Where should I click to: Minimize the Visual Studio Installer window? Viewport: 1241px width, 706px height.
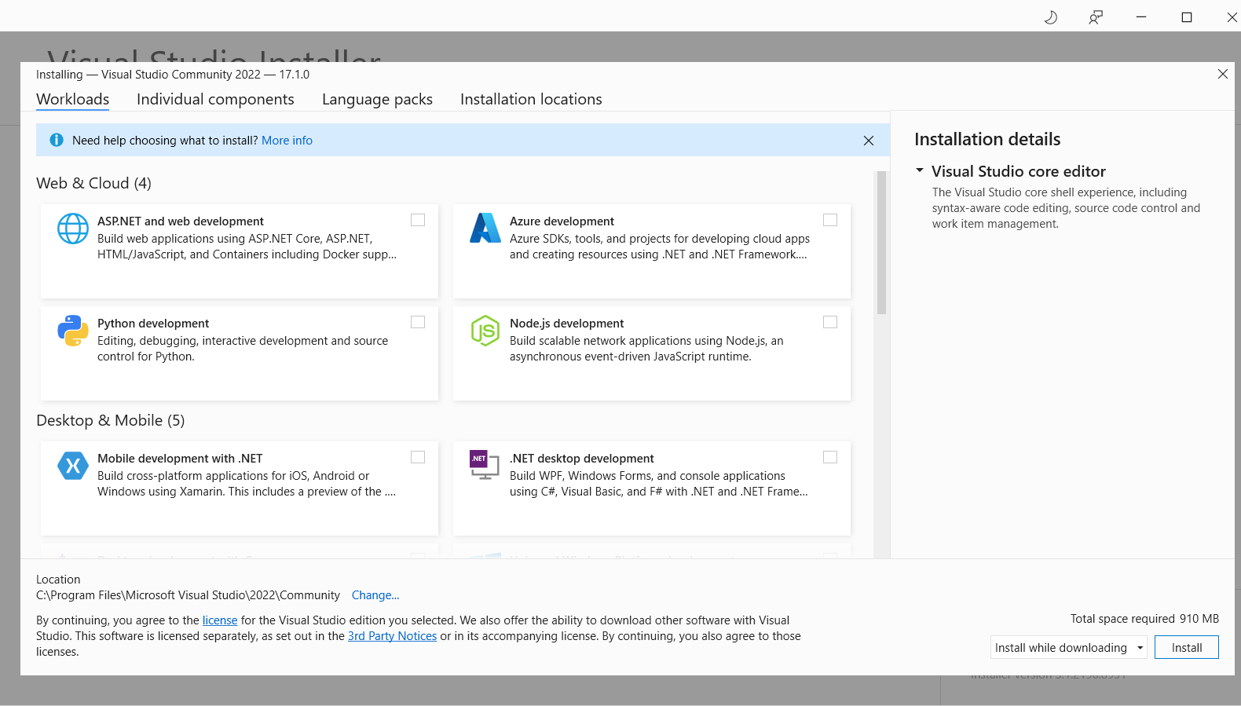click(x=1141, y=17)
